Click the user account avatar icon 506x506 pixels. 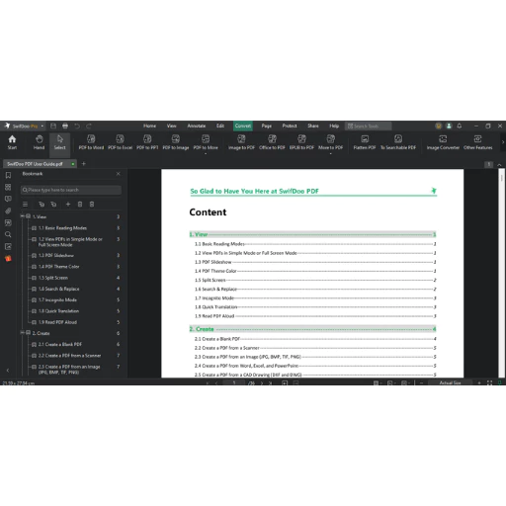(x=449, y=126)
